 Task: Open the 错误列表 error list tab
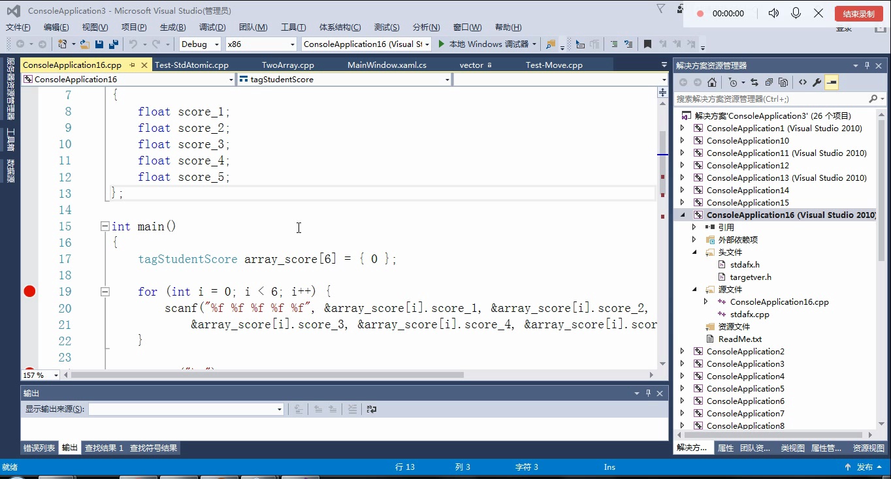[x=39, y=448]
